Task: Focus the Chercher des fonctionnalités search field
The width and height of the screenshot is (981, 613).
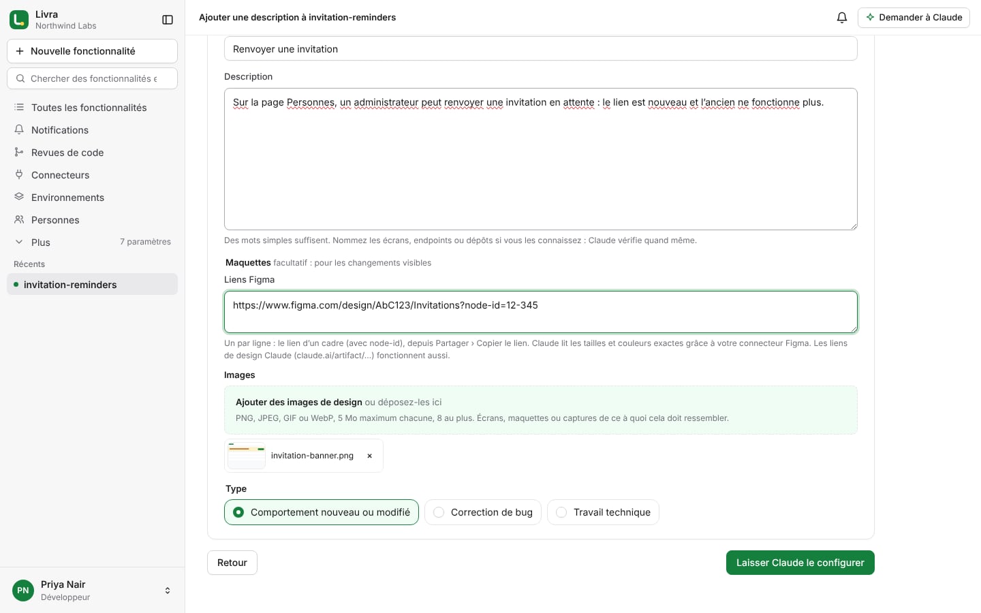Action: [92, 78]
